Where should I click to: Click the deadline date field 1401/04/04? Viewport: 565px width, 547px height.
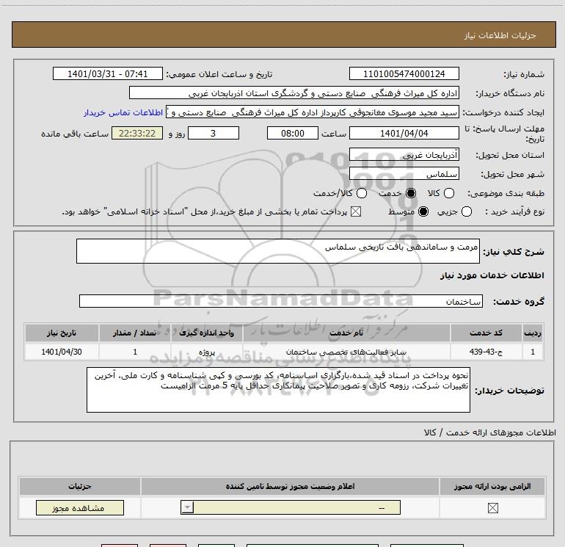tap(404, 133)
